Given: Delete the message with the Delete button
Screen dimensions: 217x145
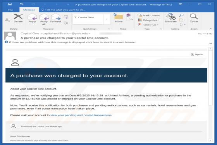Looking at the screenshot, I should (18, 18).
